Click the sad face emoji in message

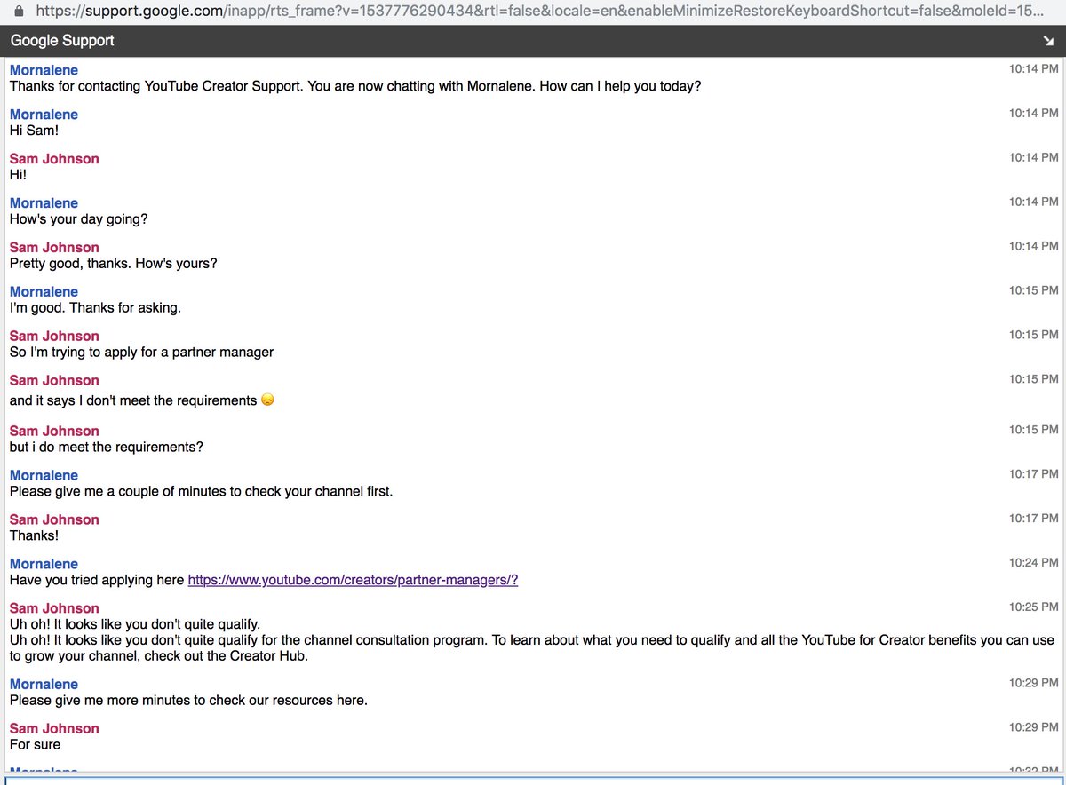pyautogui.click(x=267, y=400)
